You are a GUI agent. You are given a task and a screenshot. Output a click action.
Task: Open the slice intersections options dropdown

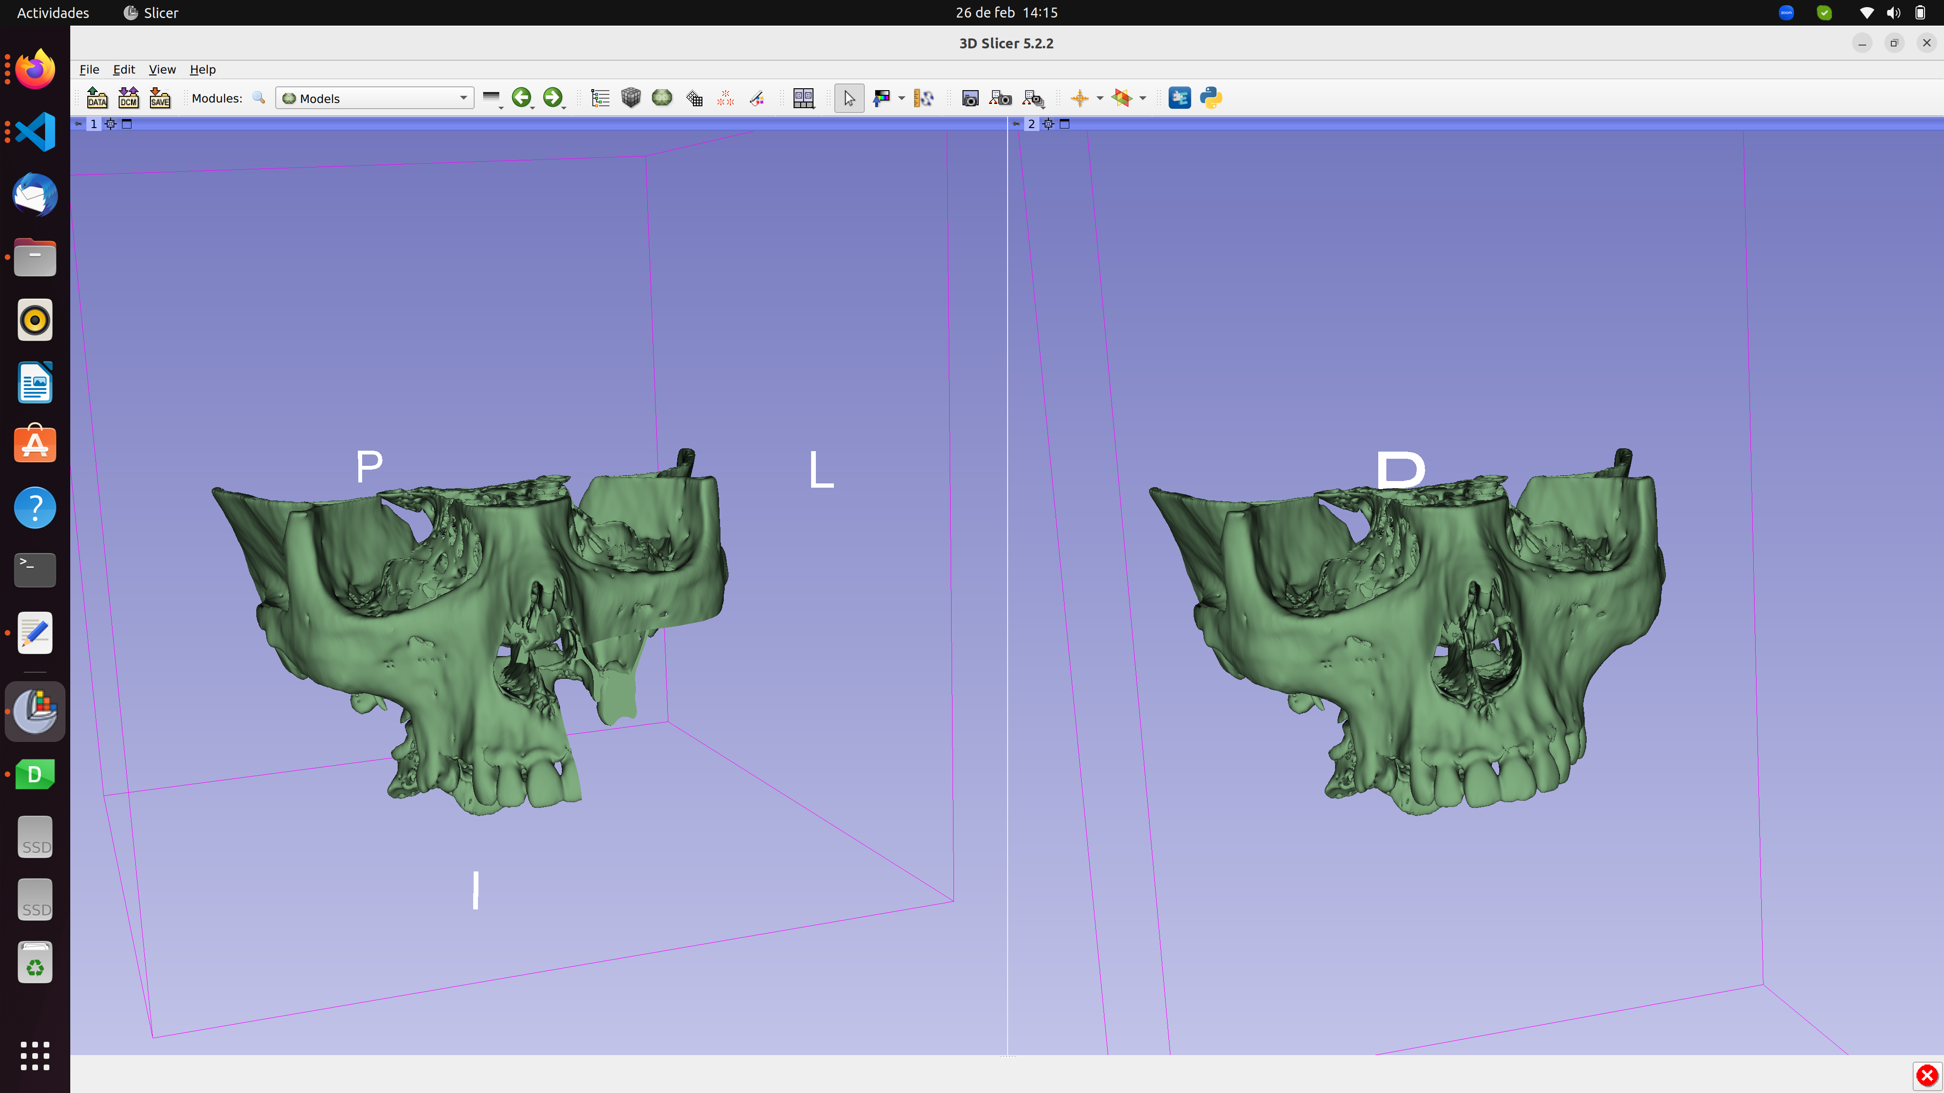tap(1142, 97)
